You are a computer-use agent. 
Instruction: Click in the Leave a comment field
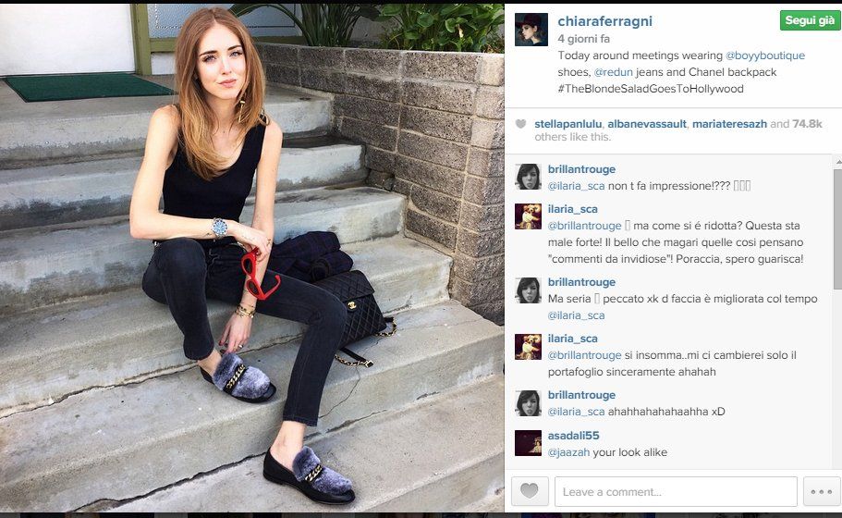676,491
